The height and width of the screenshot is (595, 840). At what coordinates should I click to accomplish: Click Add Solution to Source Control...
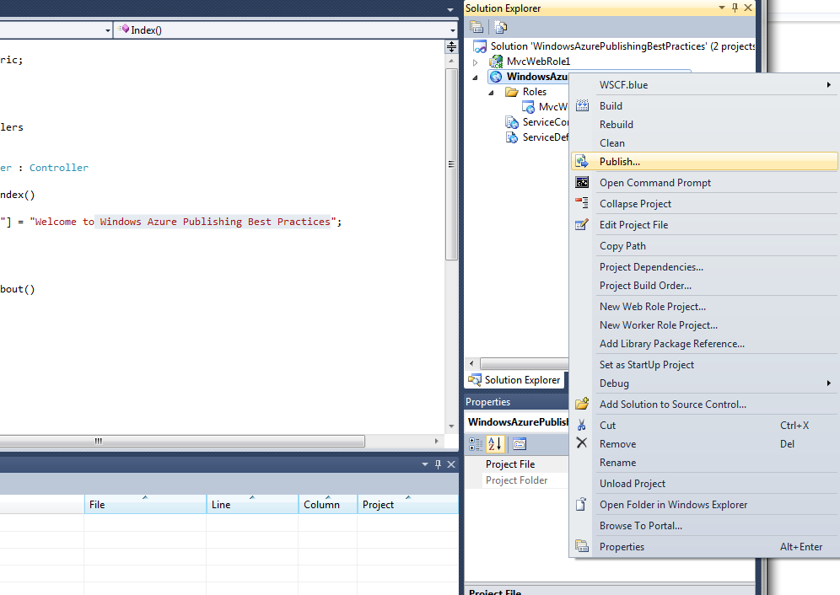click(x=704, y=405)
